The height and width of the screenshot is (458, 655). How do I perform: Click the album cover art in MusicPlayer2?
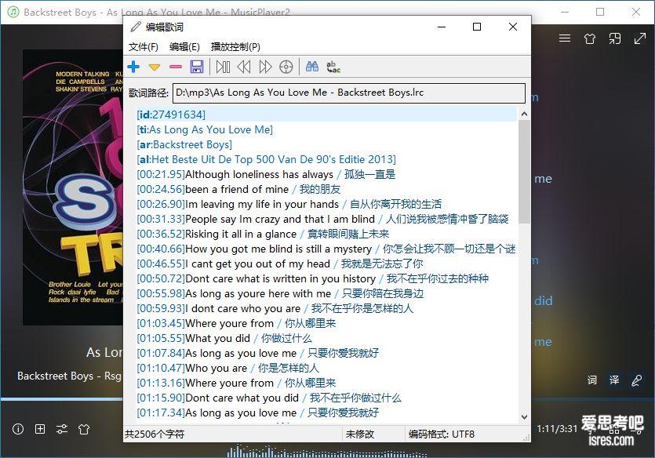(73, 187)
